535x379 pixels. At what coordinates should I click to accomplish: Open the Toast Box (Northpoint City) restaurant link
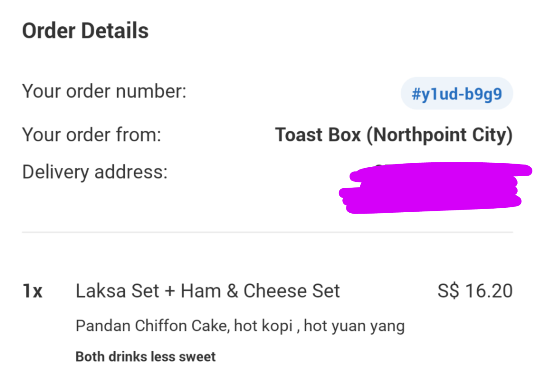(394, 135)
